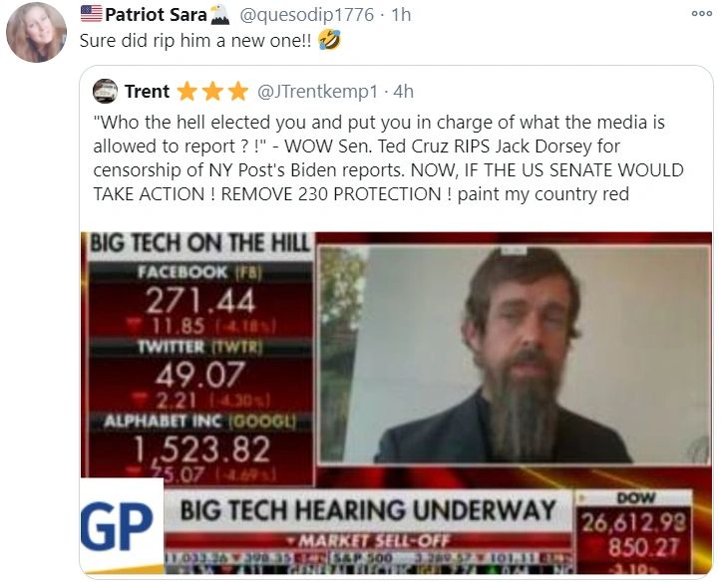Open the @quesodip1776 handle

pyautogui.click(x=307, y=15)
